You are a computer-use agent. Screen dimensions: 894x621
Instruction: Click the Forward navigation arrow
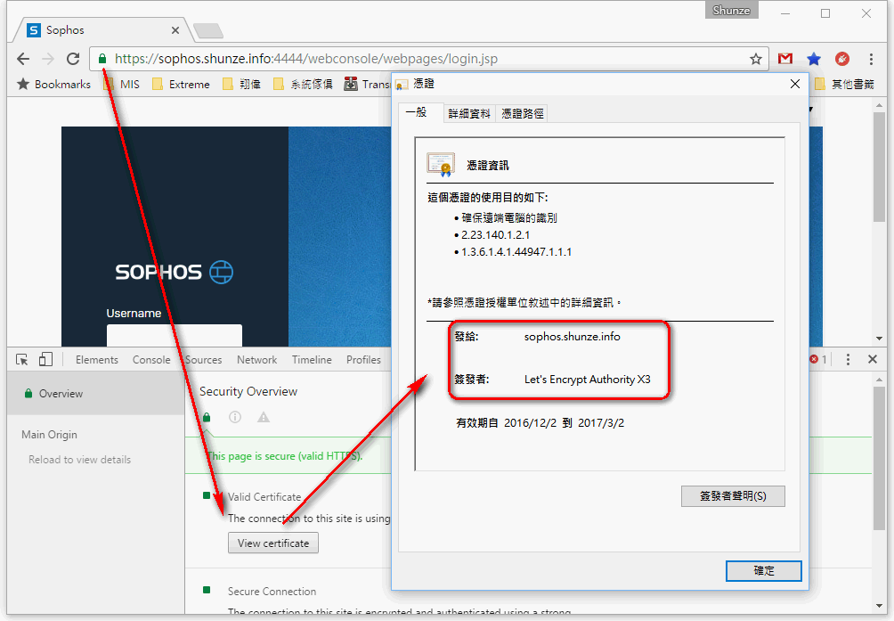coord(48,59)
